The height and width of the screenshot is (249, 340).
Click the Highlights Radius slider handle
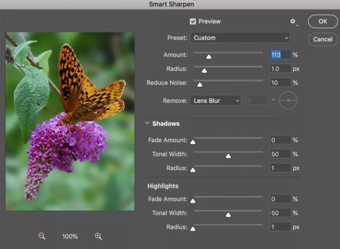coord(193,229)
